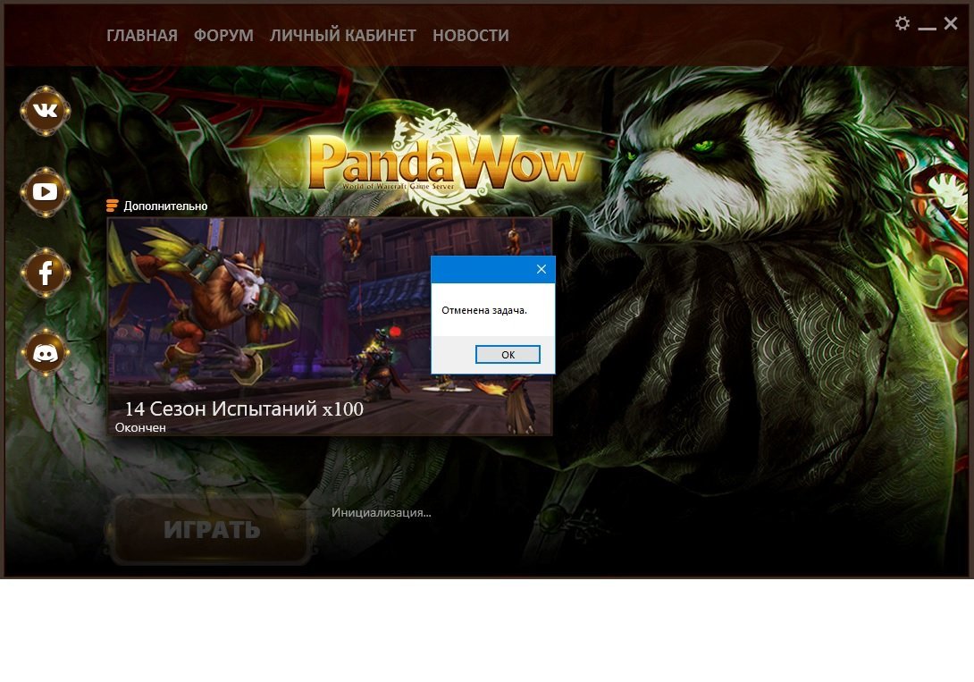The height and width of the screenshot is (682, 974).
Task: Select НОВОСТИ in the top navigation
Action: point(471,36)
